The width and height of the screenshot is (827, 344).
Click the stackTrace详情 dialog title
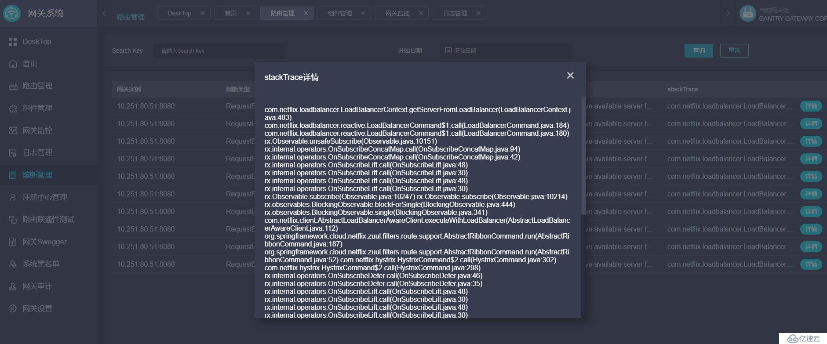(291, 77)
